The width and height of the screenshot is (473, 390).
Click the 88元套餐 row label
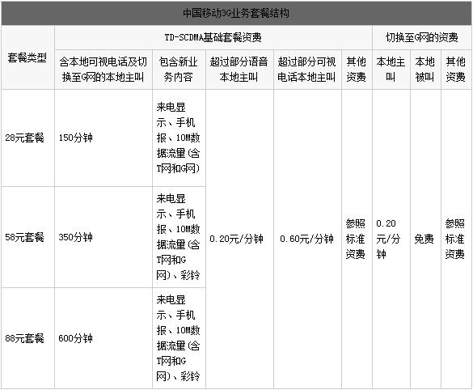point(24,338)
